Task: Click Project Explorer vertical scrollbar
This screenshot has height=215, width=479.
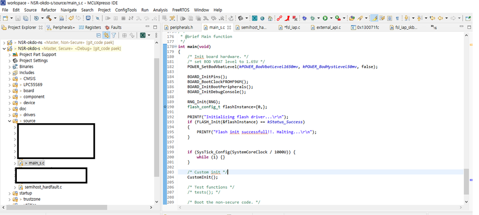Action: [x=157, y=117]
